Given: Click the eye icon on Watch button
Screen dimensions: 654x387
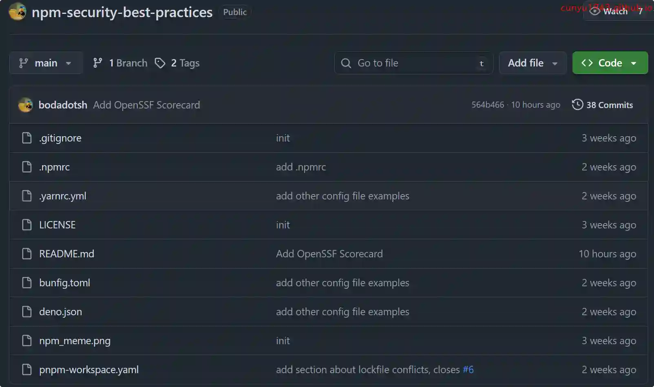Looking at the screenshot, I should point(595,11).
